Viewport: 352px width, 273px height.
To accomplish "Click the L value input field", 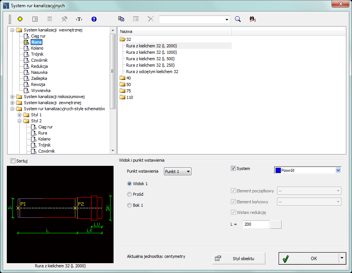I will coord(256,224).
